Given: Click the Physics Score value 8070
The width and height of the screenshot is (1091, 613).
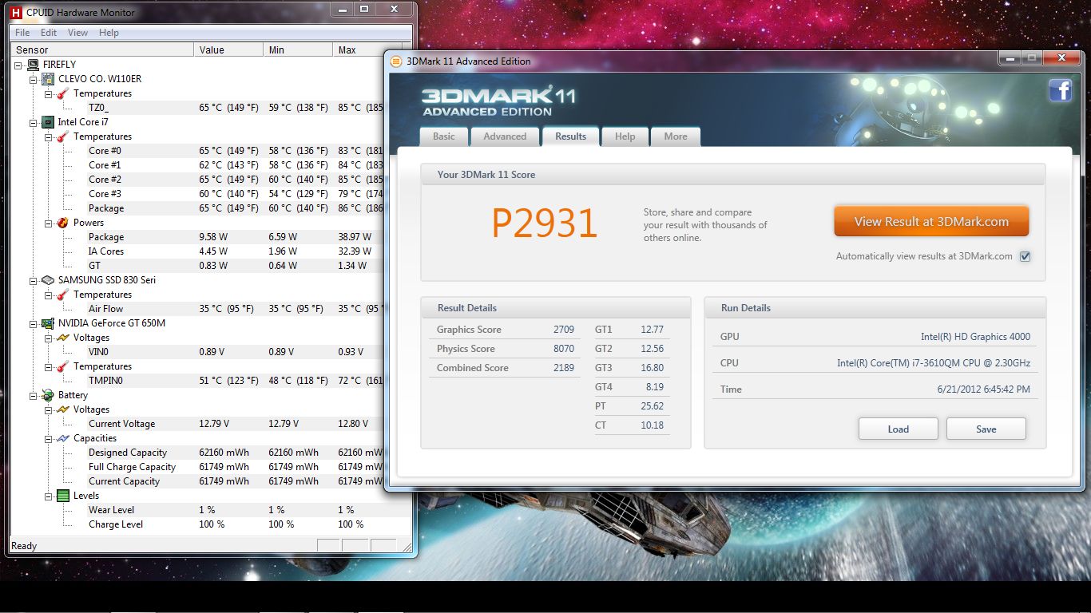Looking at the screenshot, I should (564, 349).
